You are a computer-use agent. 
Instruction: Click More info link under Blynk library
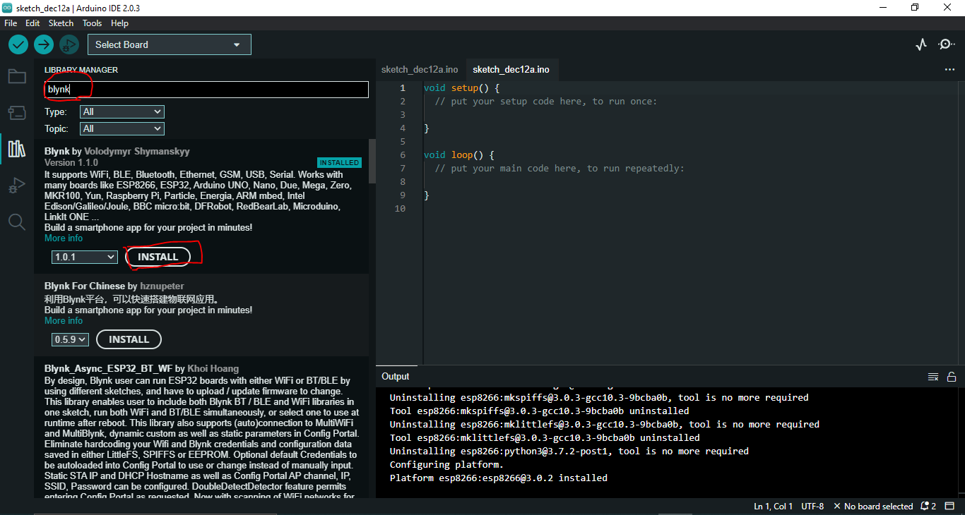[x=64, y=238]
